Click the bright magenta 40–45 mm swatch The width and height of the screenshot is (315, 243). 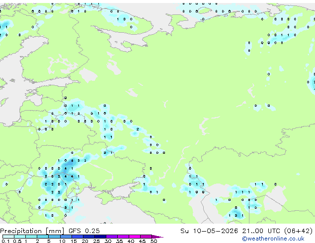pyautogui.click(x=135, y=237)
